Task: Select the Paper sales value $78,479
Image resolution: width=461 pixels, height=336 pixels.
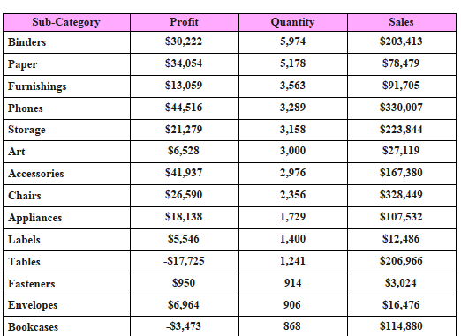Action: 401,63
